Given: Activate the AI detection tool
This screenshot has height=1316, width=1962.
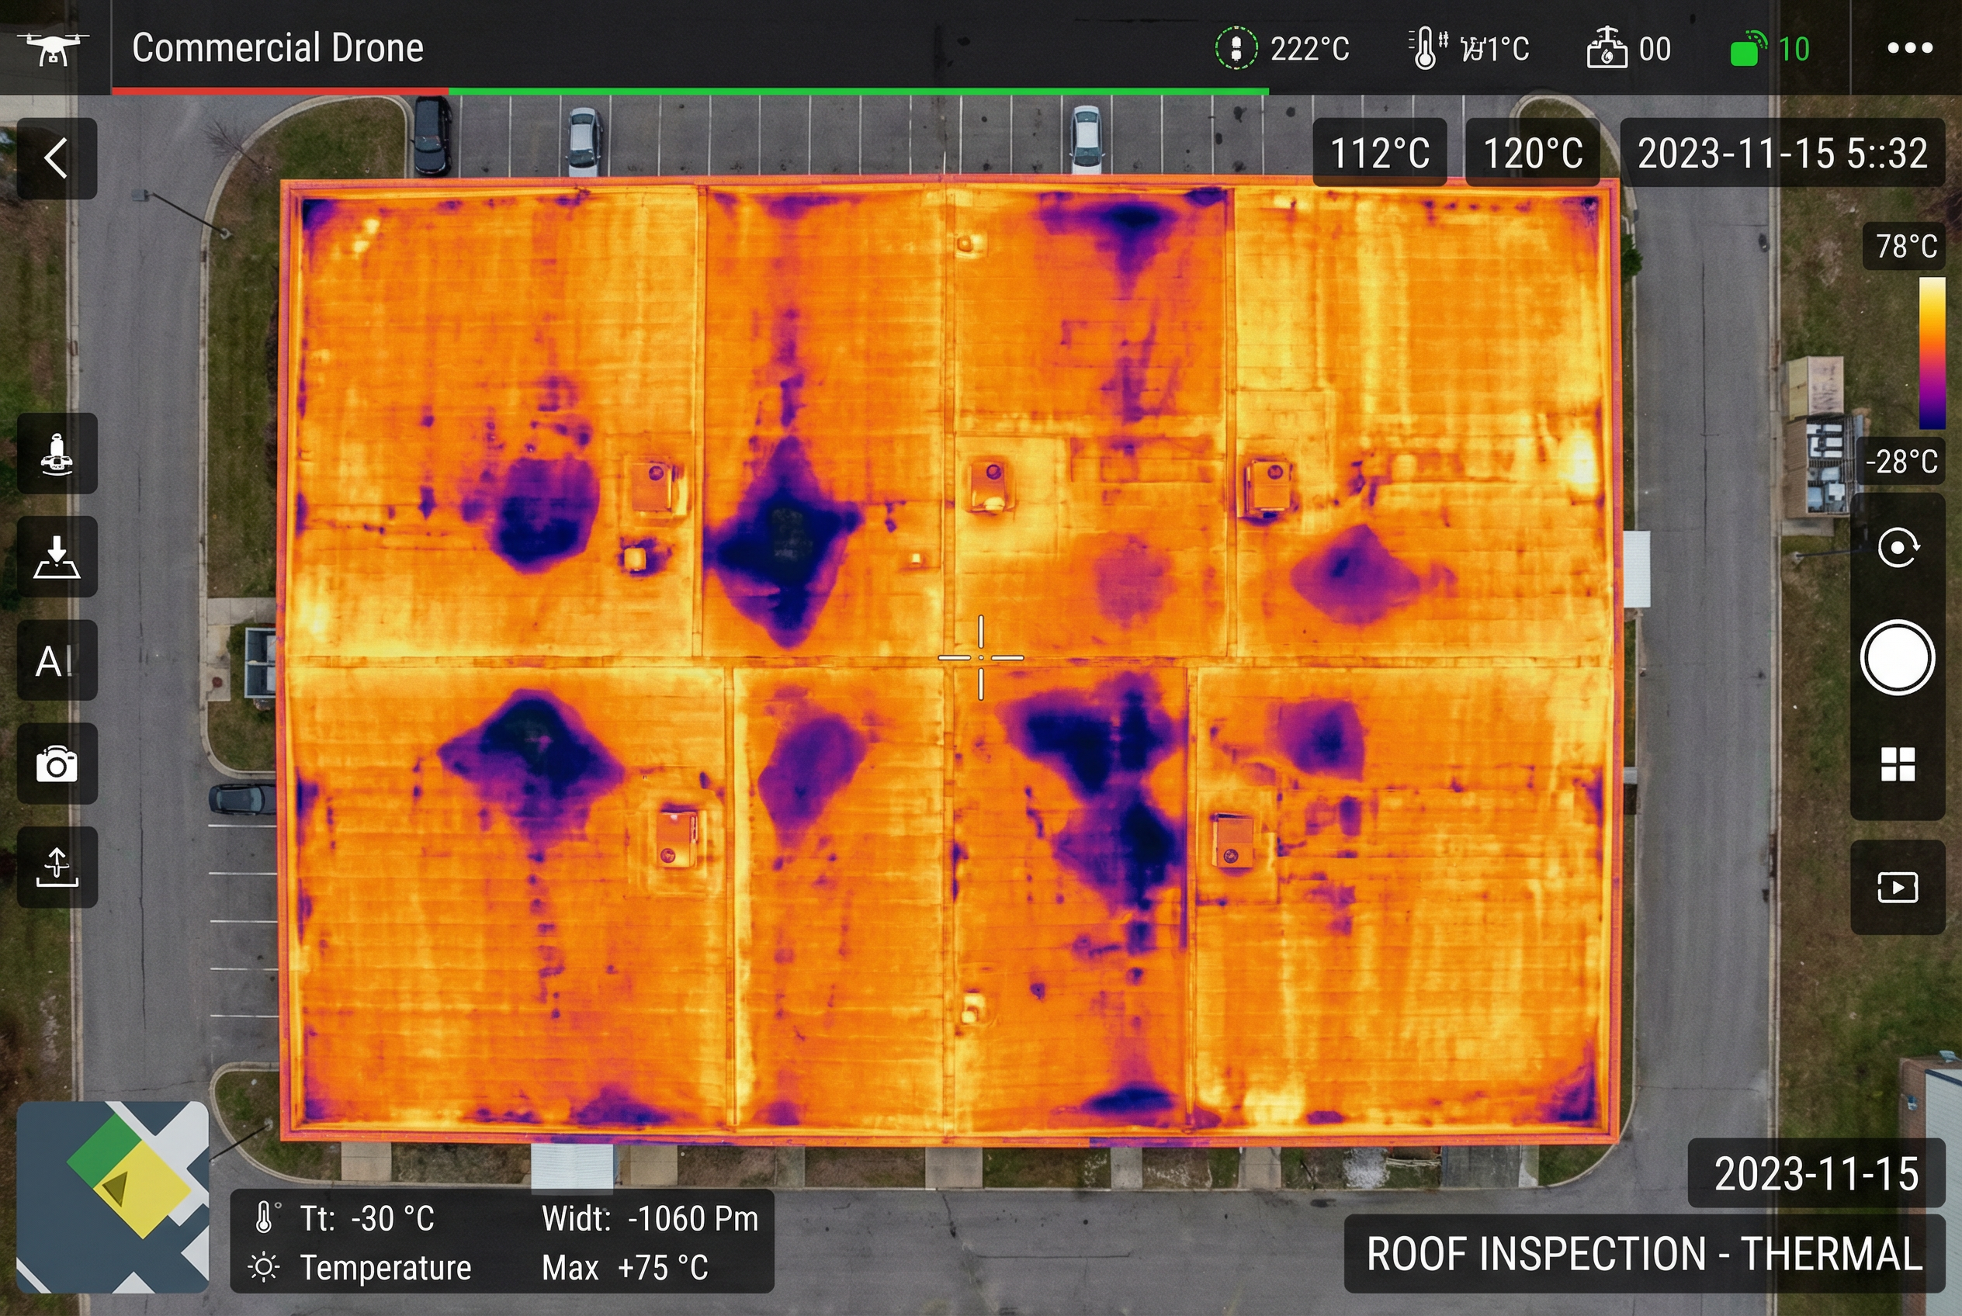Looking at the screenshot, I should (56, 660).
